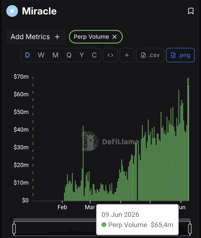201x238 pixels.
Task: Click the Miracle title text
Action: point(39,11)
